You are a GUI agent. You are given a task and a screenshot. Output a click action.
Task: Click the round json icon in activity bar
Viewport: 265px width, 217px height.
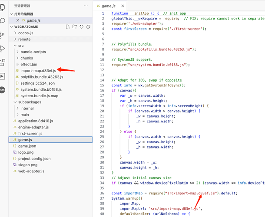pos(2,90)
